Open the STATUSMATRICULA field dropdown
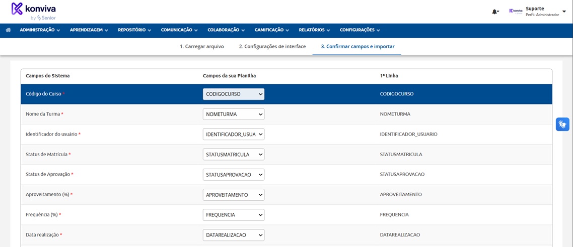The width and height of the screenshot is (573, 247). pyautogui.click(x=234, y=155)
